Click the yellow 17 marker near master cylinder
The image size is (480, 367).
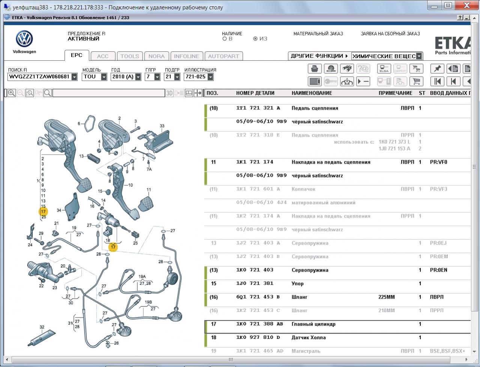(113, 247)
